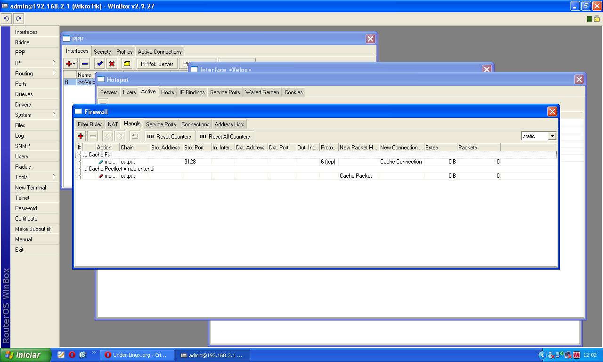The image size is (603, 362).
Task: Open the Connections tab in Firewall
Action: 195,124
